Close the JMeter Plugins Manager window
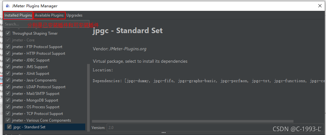This screenshot has width=326, height=135. [320, 6]
